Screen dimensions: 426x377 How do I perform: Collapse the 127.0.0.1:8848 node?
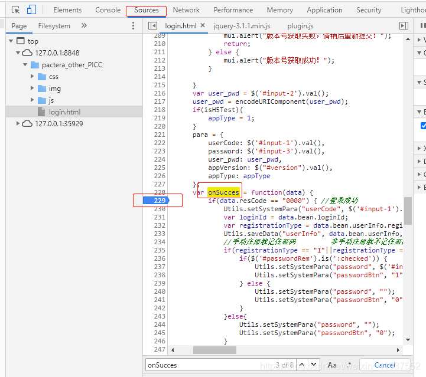click(18, 53)
